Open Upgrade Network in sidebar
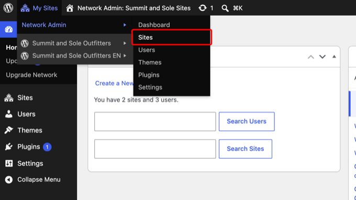This screenshot has width=356, height=200. click(31, 75)
